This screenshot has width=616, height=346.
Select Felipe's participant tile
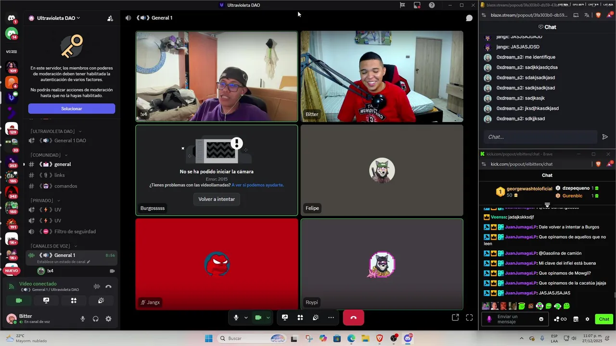click(x=382, y=170)
